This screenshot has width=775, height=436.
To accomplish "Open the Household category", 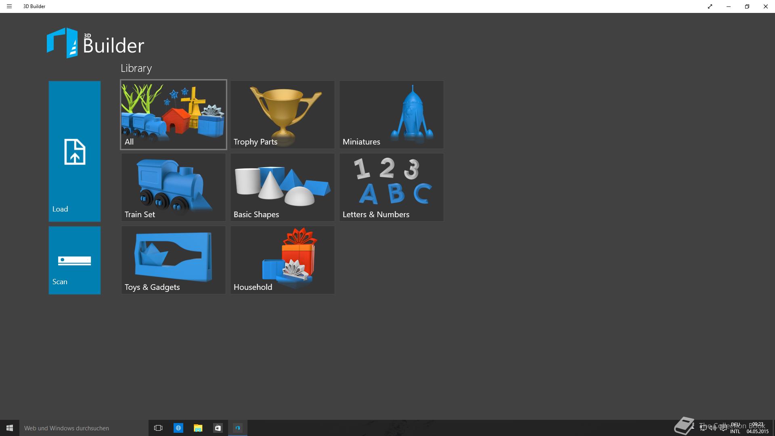I will click(x=283, y=260).
